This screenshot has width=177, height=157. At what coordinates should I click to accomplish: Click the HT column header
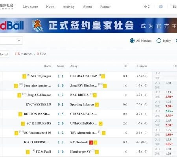(125, 66)
